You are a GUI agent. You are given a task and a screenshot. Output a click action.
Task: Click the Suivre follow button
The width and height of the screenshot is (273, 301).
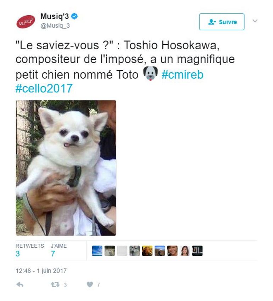[x=222, y=22]
